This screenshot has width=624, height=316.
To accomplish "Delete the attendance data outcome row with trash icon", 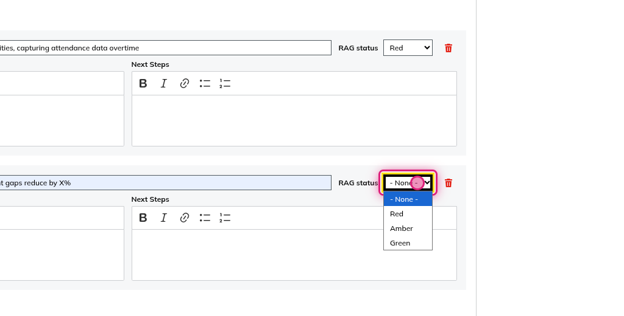I will point(448,48).
